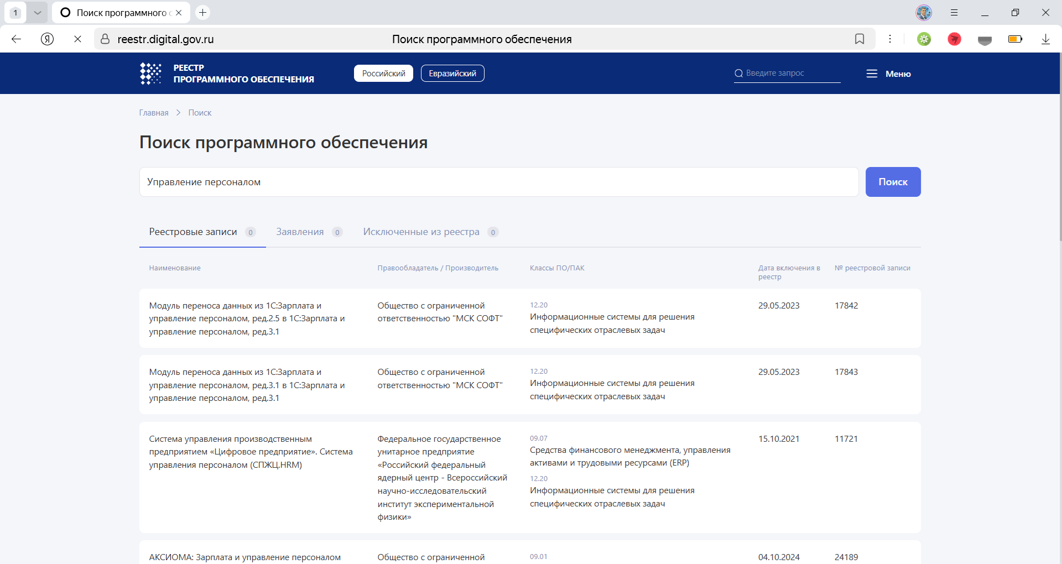This screenshot has width=1062, height=564.
Task: Go to Главная via breadcrumb
Action: coord(153,113)
